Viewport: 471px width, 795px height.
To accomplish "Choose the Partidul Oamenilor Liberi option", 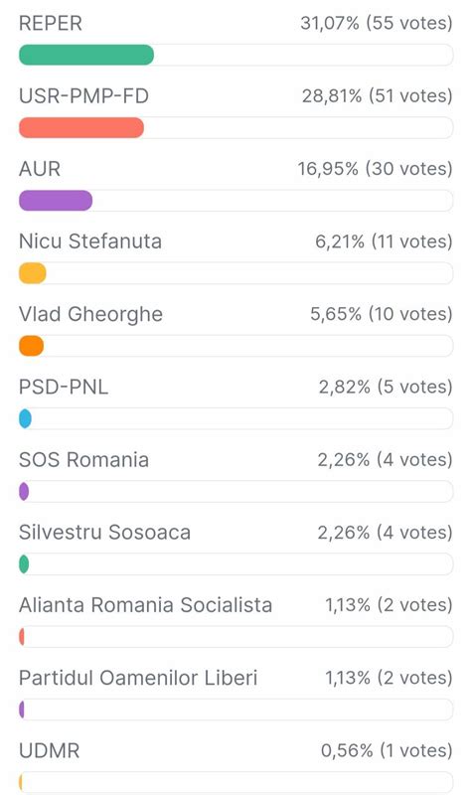I will (138, 678).
